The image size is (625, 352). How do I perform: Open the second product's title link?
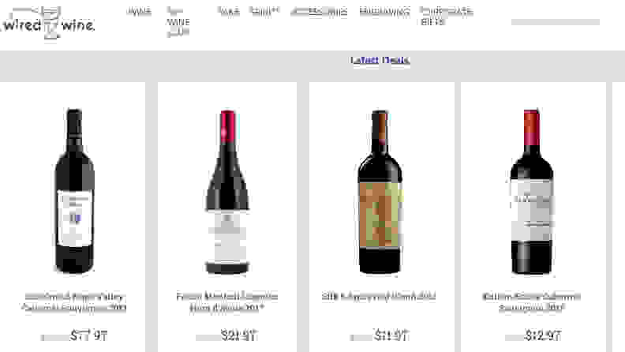pos(227,302)
